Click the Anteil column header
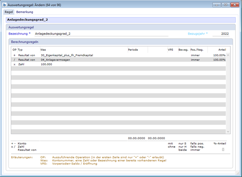This screenshot has width=242, height=177. coord(221,49)
